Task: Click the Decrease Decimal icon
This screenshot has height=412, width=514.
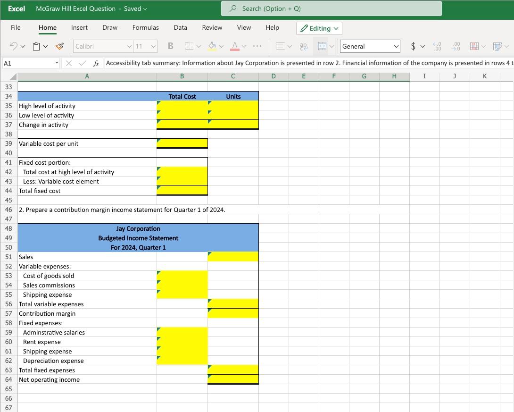Action: tap(456, 46)
